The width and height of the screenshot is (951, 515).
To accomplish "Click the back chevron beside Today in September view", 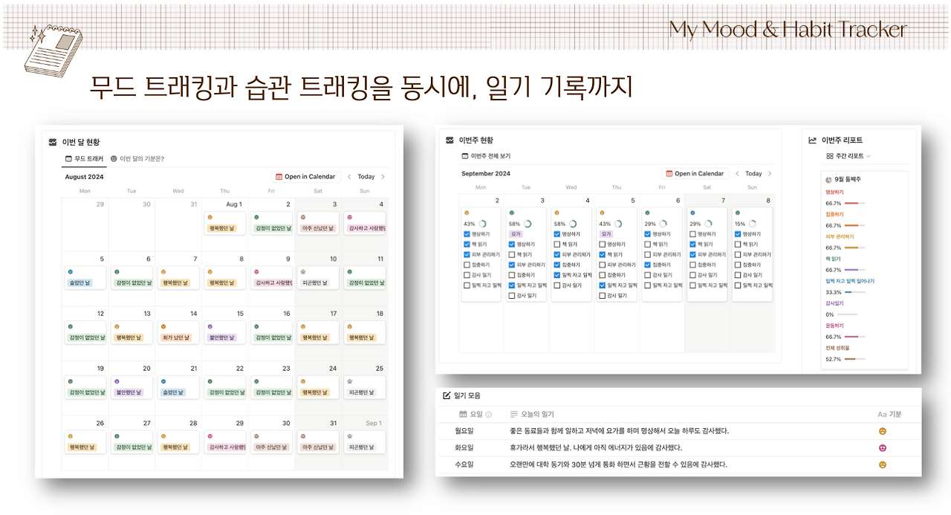I will pos(737,173).
